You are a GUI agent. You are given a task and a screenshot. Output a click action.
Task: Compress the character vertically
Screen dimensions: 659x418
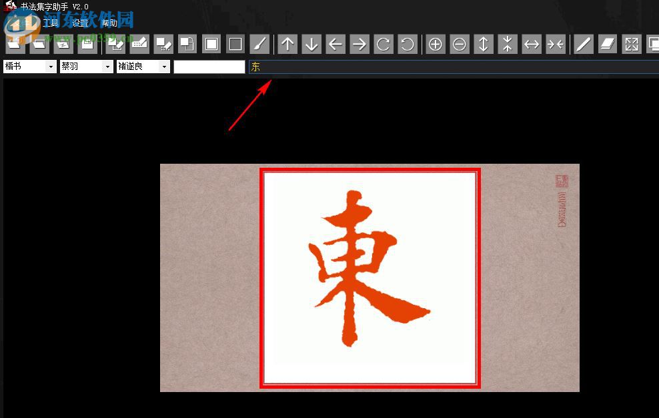[x=507, y=44]
